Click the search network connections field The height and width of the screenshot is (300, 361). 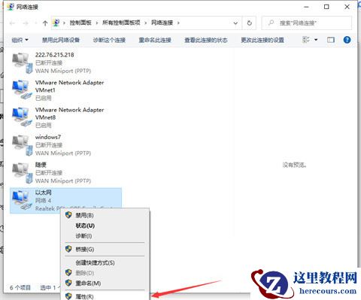tap(307, 23)
